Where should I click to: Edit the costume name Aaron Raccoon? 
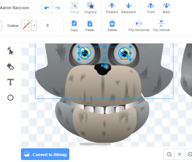click(18, 8)
